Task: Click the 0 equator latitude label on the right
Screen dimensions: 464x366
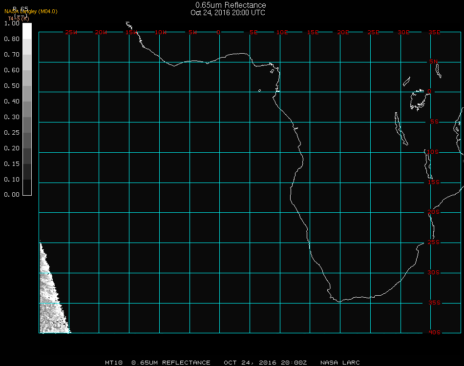Action: pos(429,92)
